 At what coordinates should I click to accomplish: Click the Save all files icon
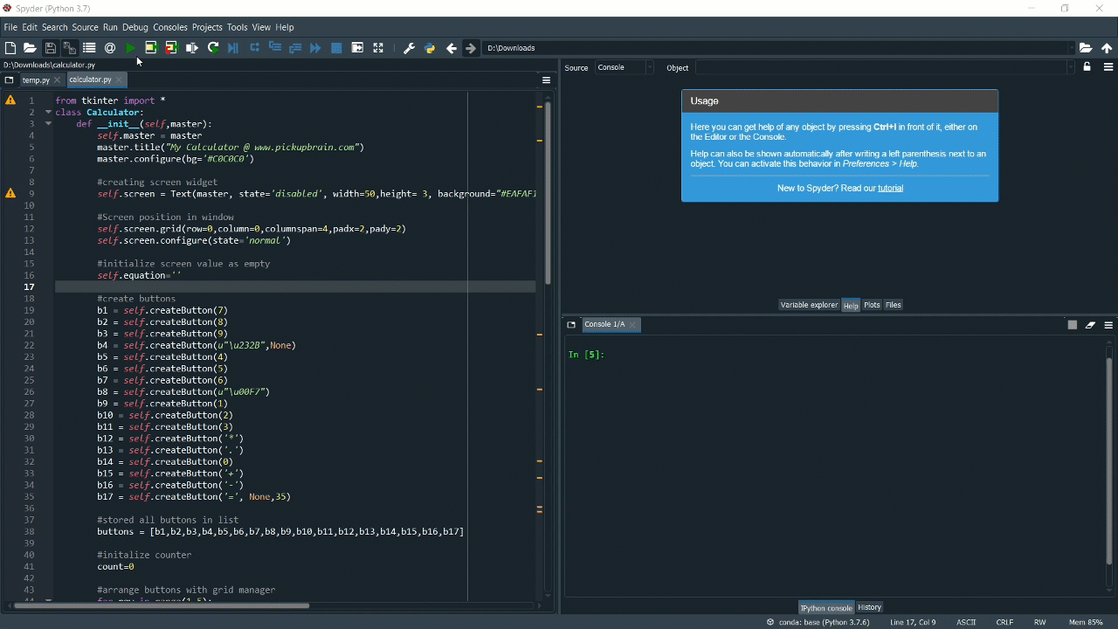(69, 48)
